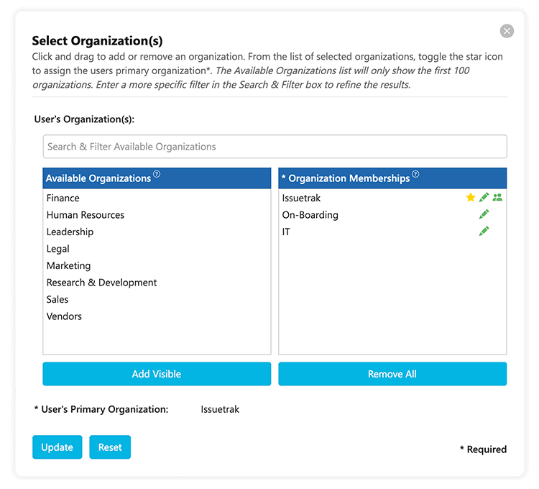Click the Remove All button

(392, 374)
